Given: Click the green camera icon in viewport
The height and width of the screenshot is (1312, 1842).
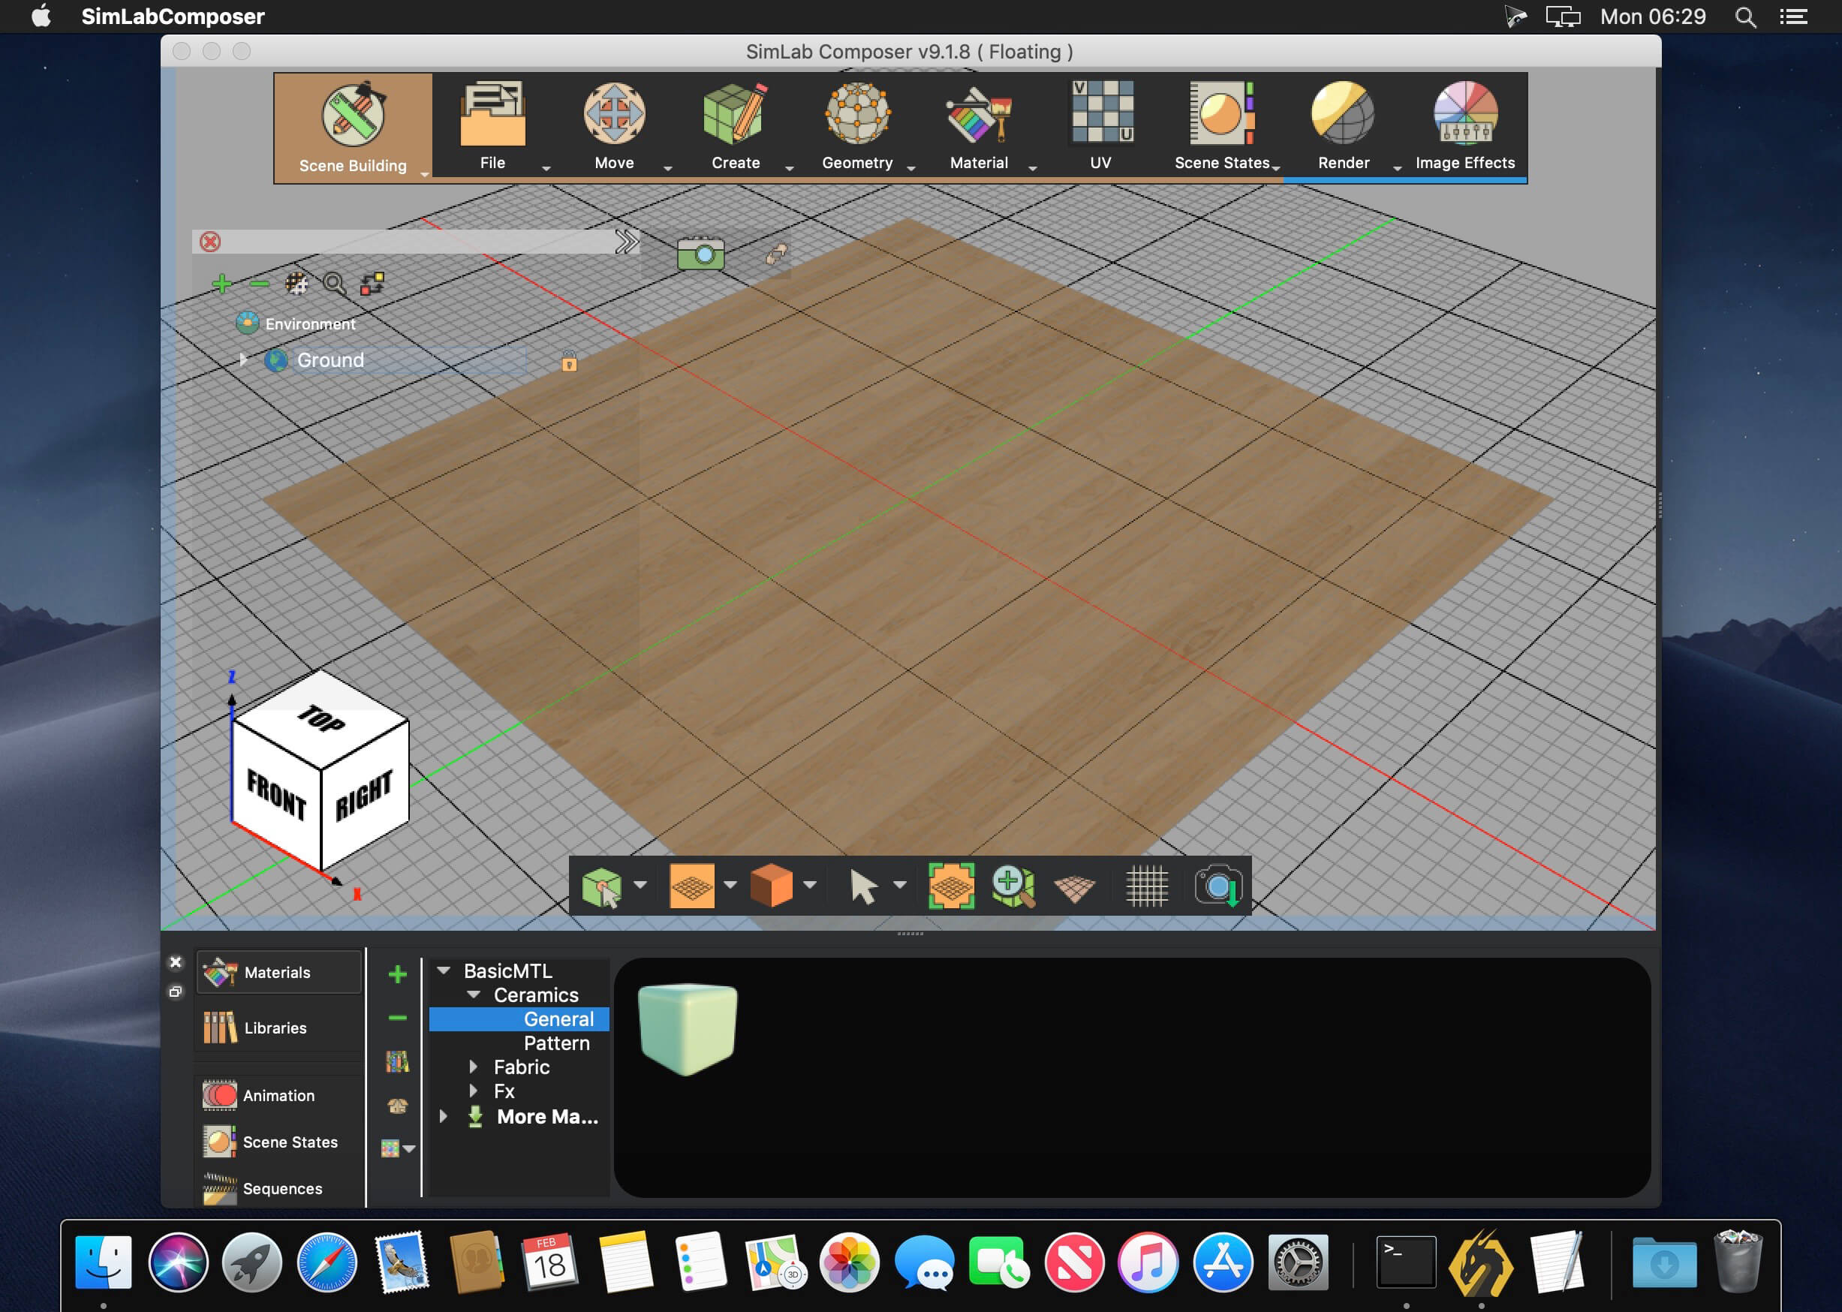Looking at the screenshot, I should pos(700,254).
